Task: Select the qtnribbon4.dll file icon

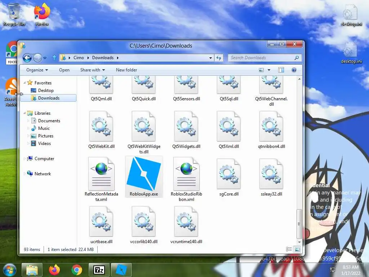Action: (271, 126)
